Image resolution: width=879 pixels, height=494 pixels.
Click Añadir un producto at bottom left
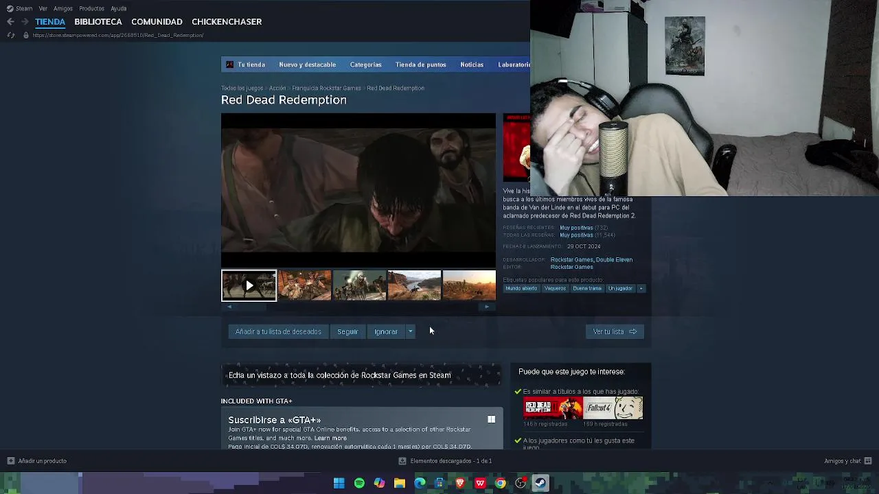[x=36, y=461]
